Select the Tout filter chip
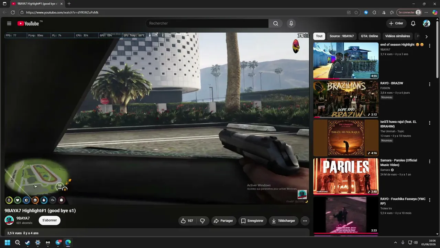The width and height of the screenshot is (440, 248). click(x=319, y=36)
